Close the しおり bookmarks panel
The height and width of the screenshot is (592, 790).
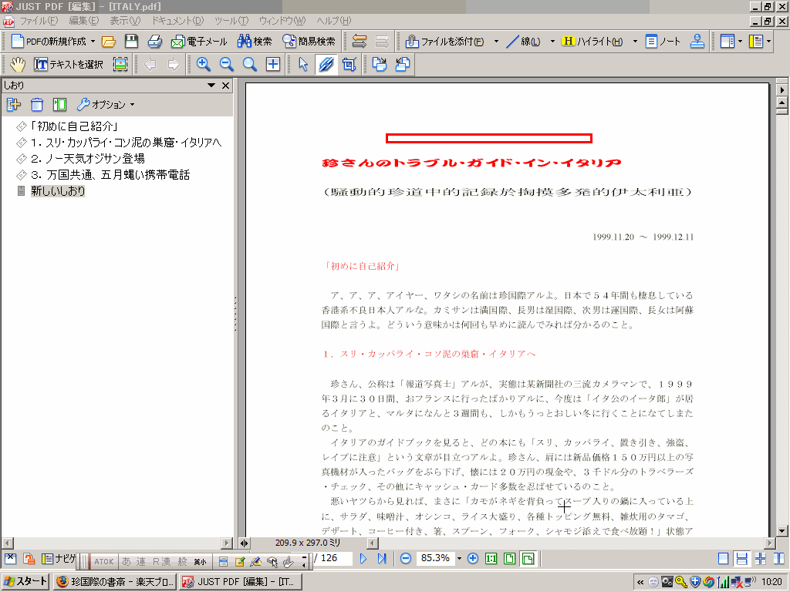tap(226, 86)
